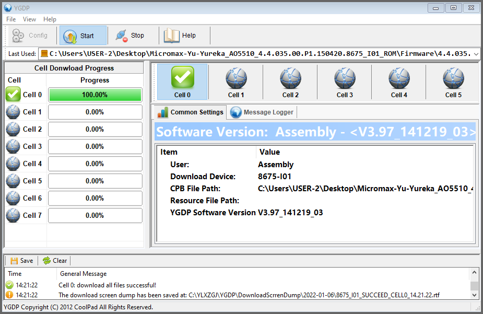Click the Cell 5 0.00% progress bar
The width and height of the screenshot is (483, 314).
pos(95,181)
